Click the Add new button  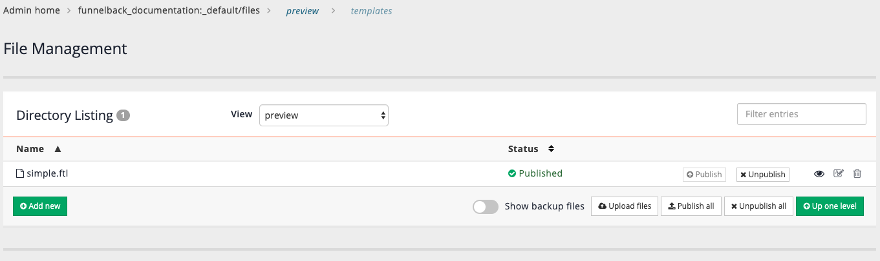(x=40, y=206)
